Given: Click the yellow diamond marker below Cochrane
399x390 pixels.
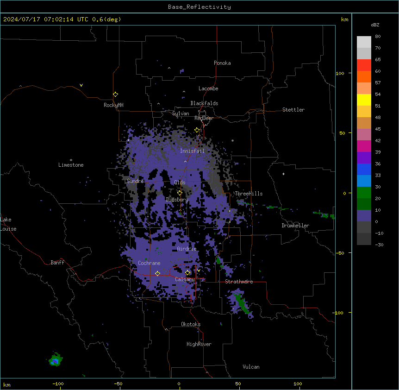Looking at the screenshot, I should pyautogui.click(x=157, y=274).
